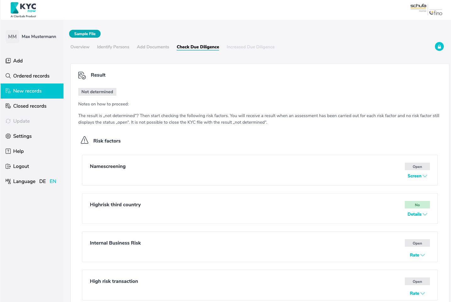This screenshot has height=302, width=451.
Task: Open the Add menu item
Action: [32, 61]
